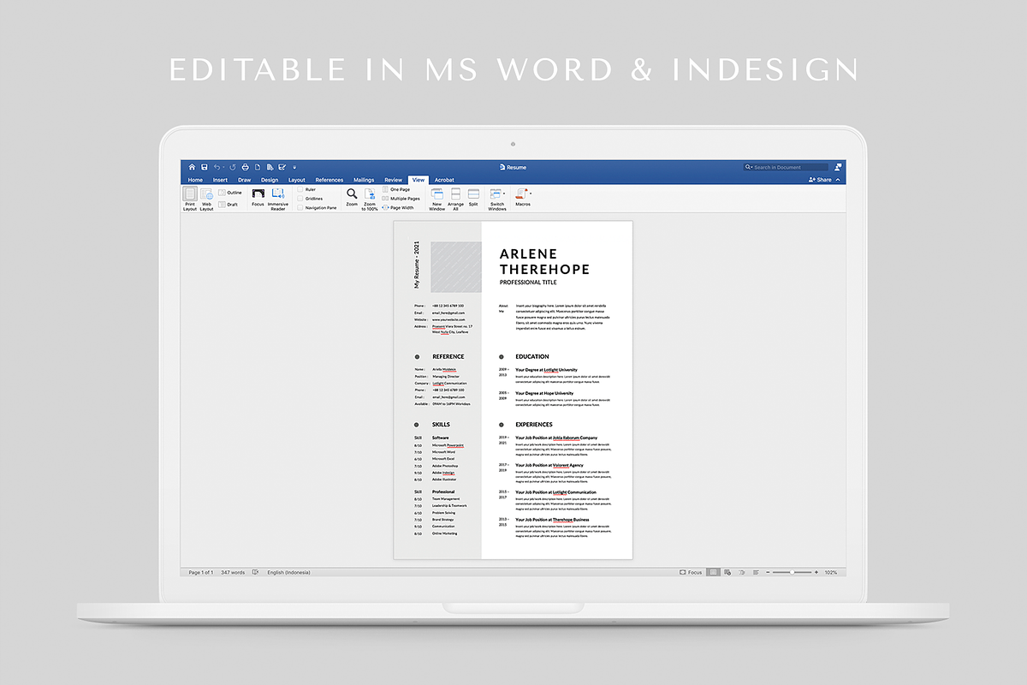Open the Layout tab
The width and height of the screenshot is (1027, 685).
point(297,180)
